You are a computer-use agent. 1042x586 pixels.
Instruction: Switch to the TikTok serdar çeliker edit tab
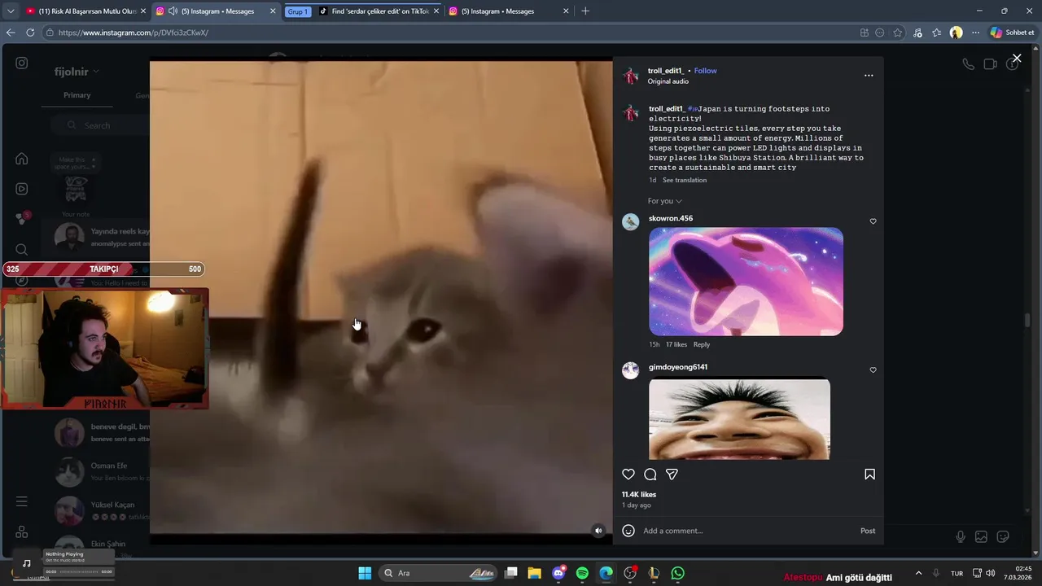(x=379, y=11)
